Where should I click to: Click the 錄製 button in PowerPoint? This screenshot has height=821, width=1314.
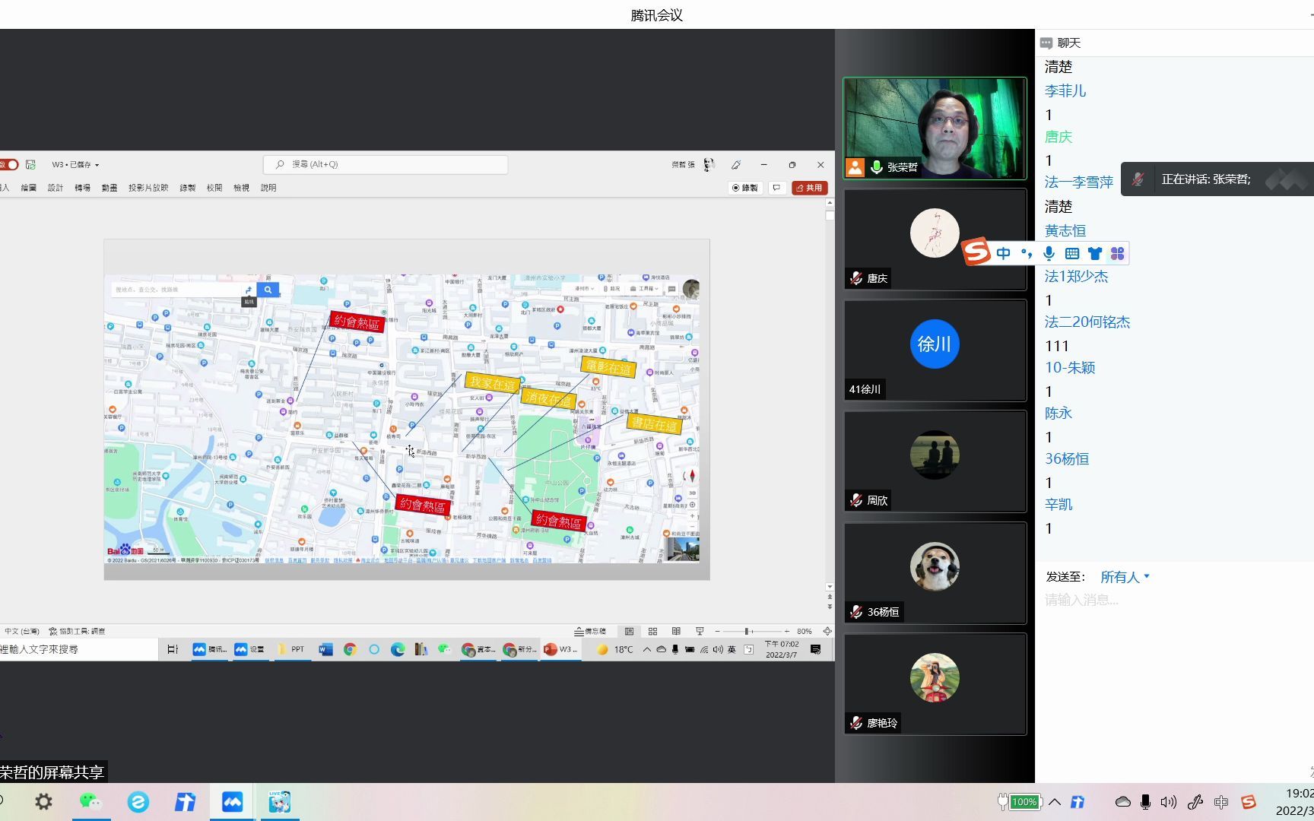[745, 188]
